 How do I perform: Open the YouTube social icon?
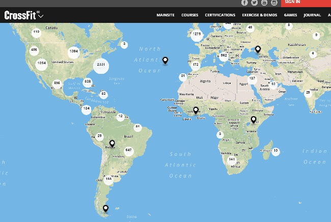(264, 3)
